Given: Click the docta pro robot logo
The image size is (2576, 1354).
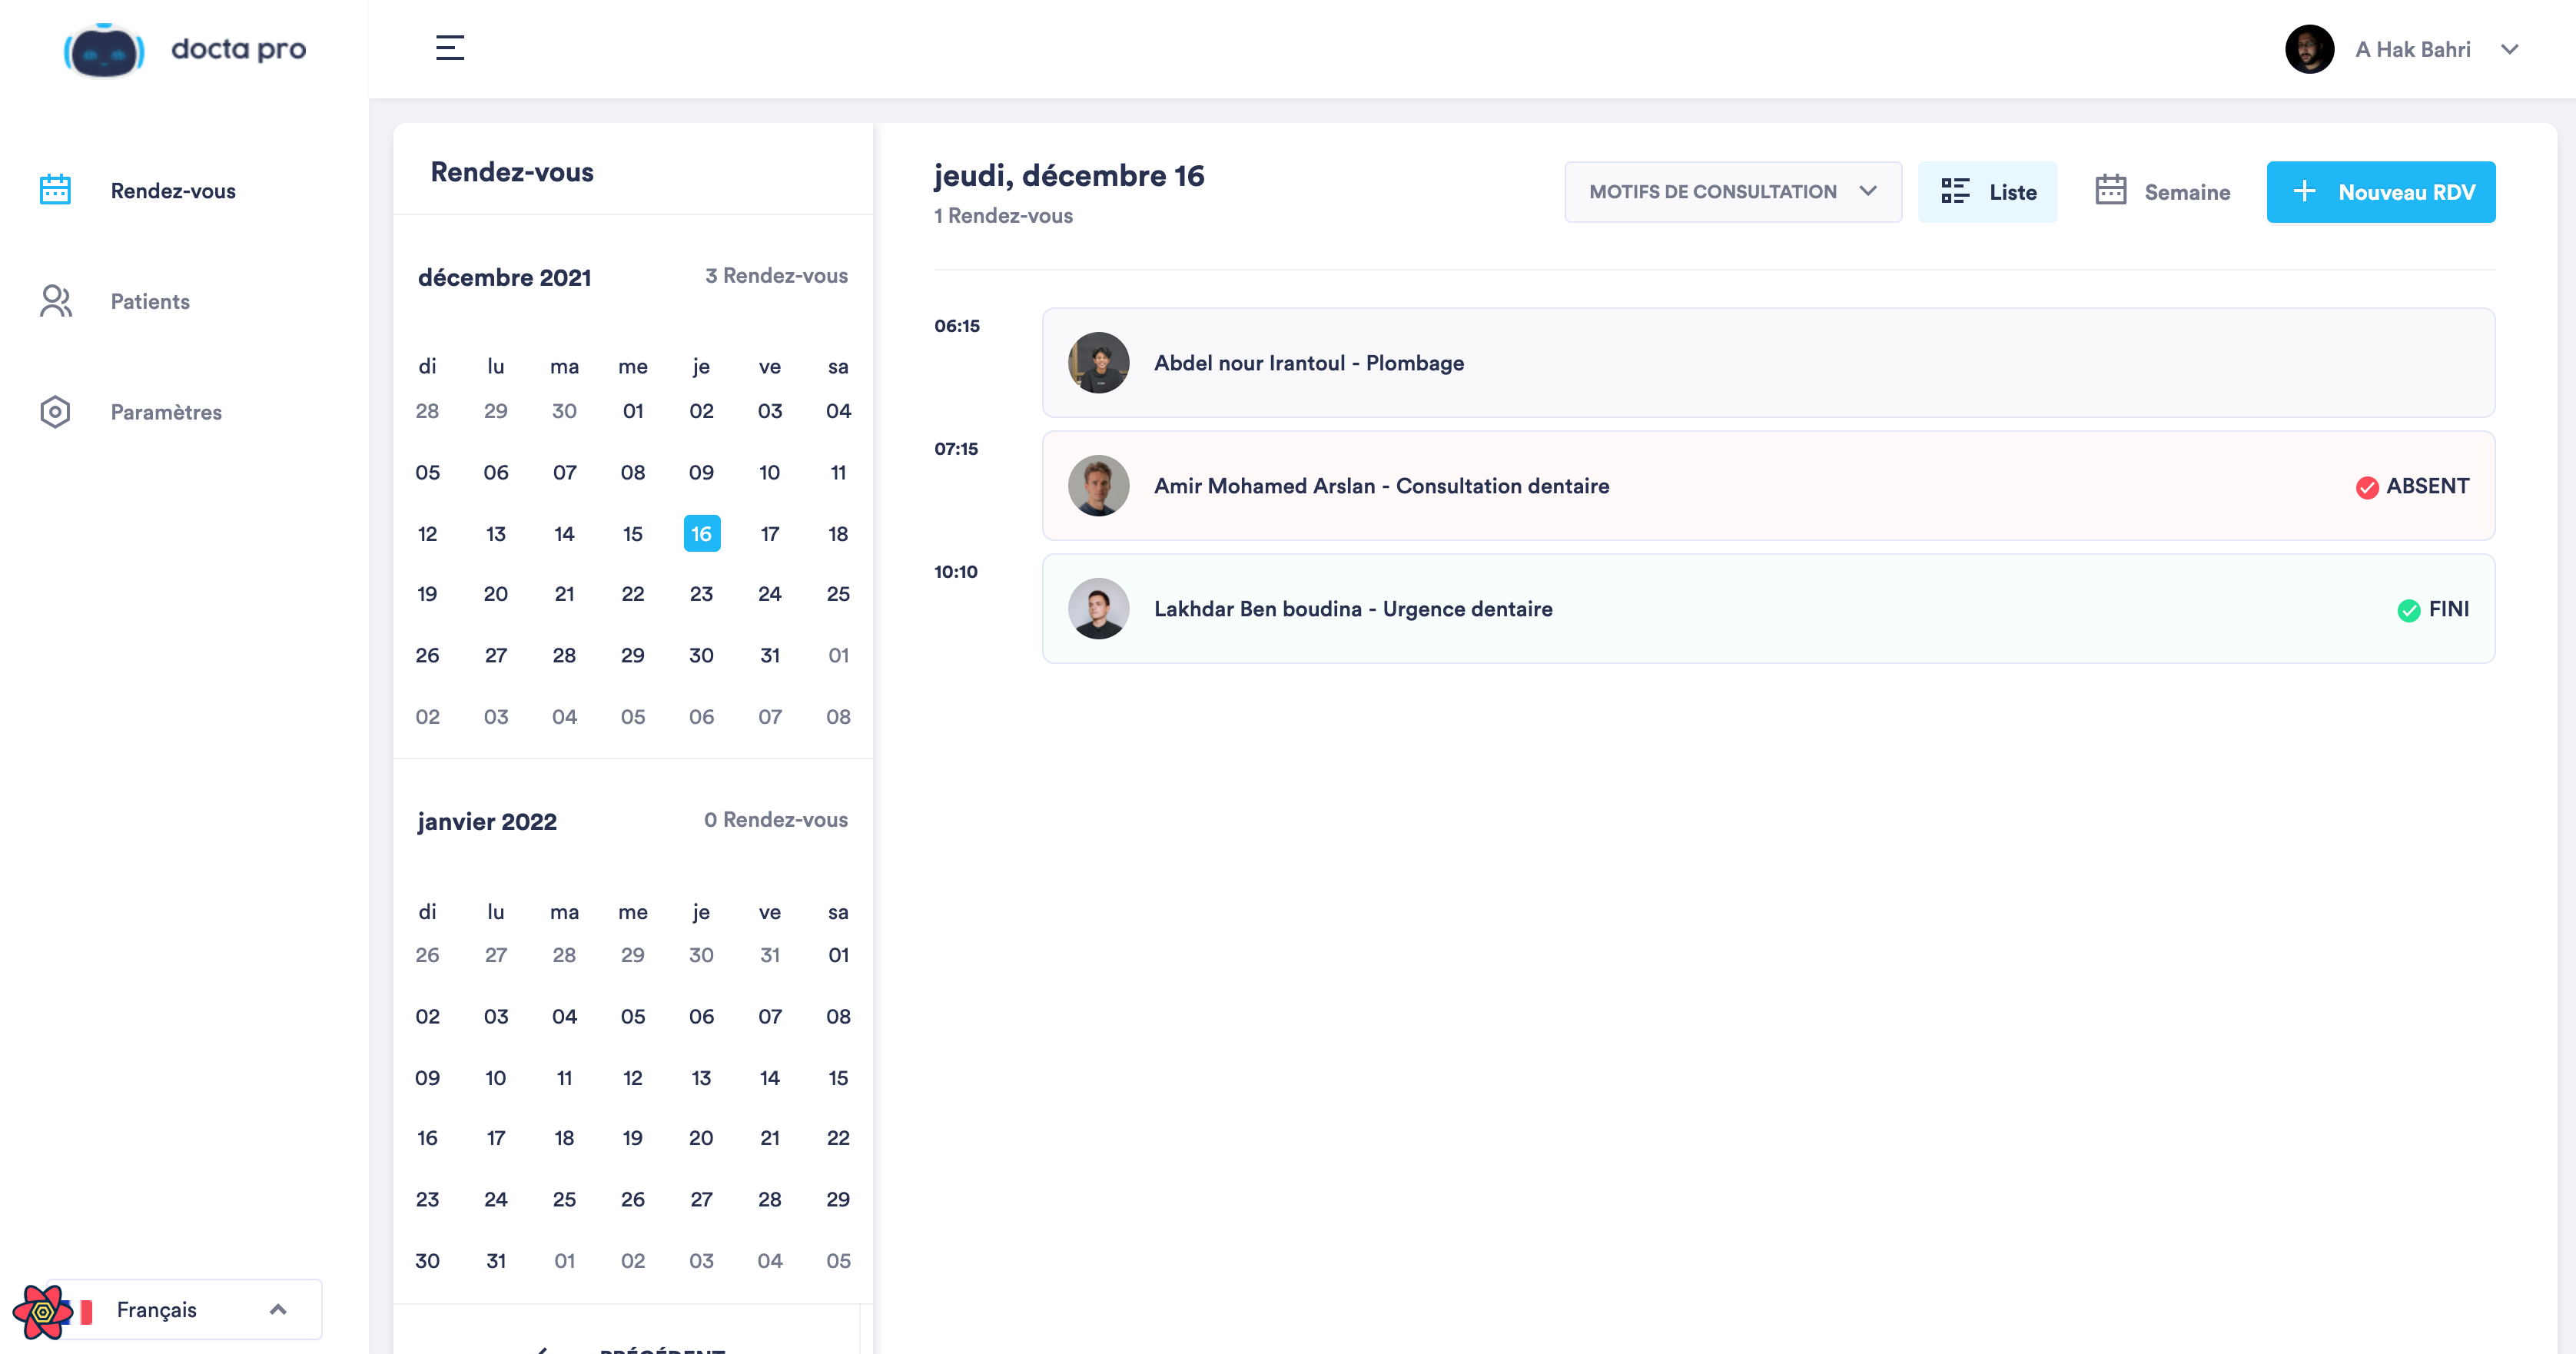Looking at the screenshot, I should pyautogui.click(x=104, y=49).
